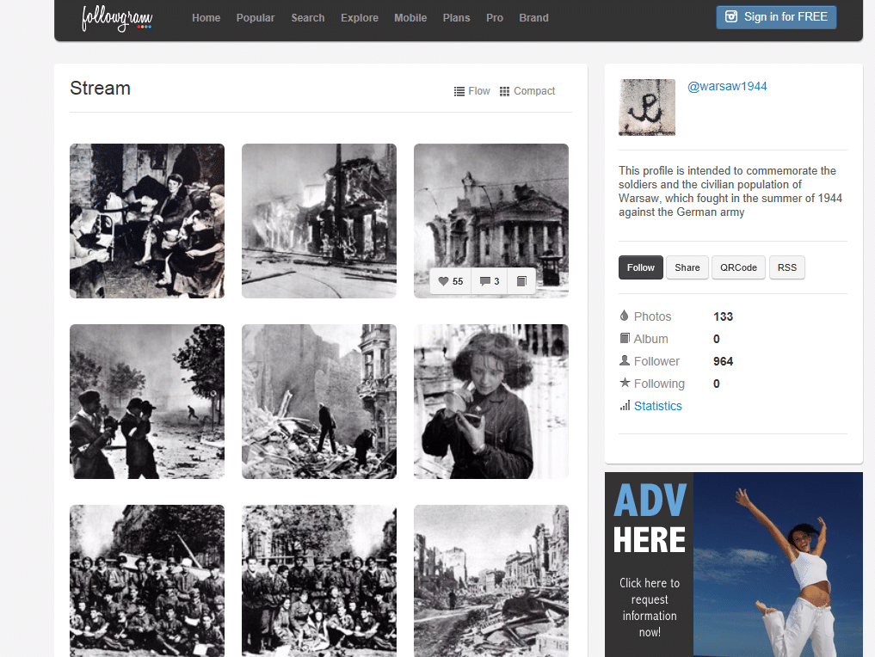
Task: Open the QRCode button
Action: (738, 267)
